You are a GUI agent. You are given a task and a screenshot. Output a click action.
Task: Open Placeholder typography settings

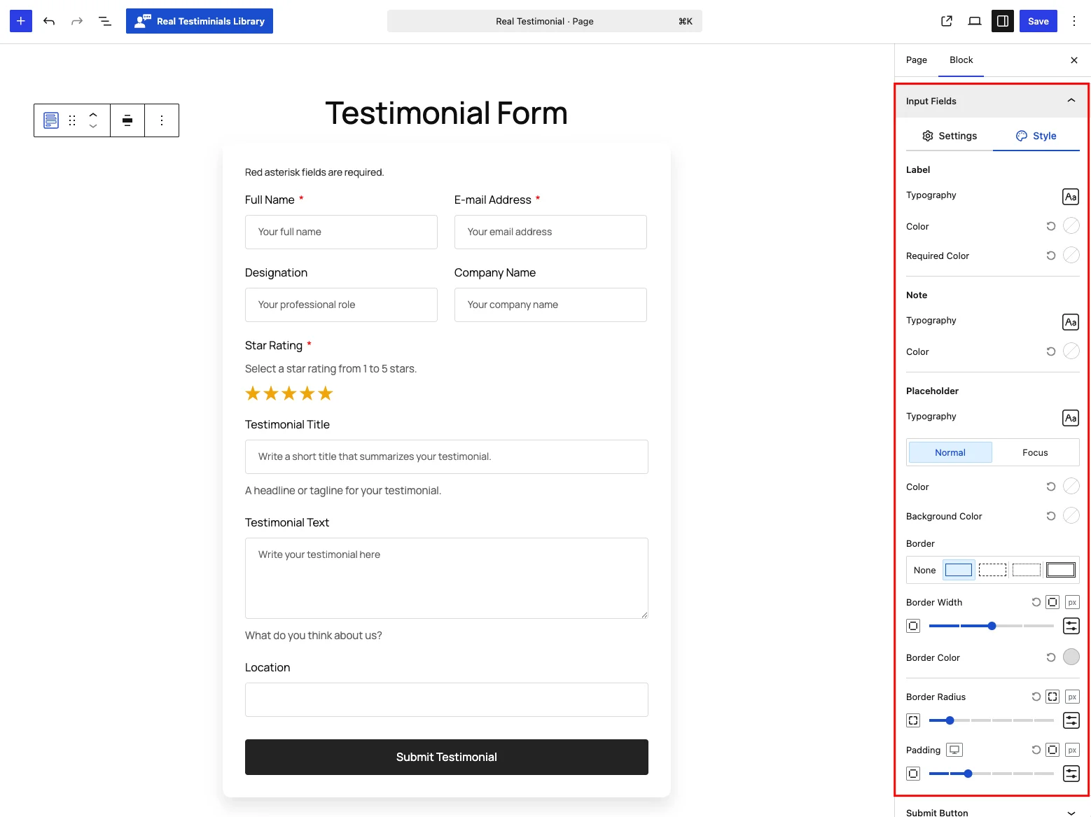click(x=1071, y=418)
